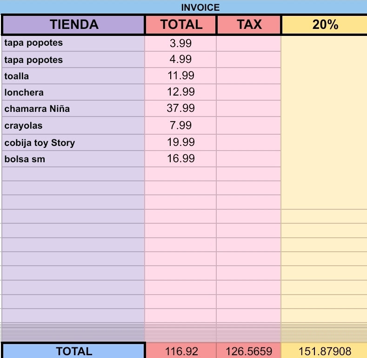Click the 16.99 price cell

pyautogui.click(x=180, y=159)
